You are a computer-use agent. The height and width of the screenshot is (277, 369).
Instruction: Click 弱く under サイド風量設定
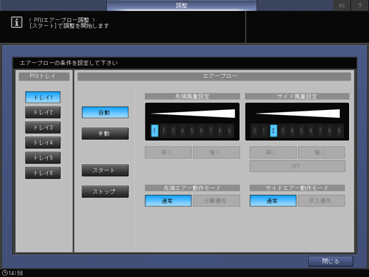tap(273, 153)
